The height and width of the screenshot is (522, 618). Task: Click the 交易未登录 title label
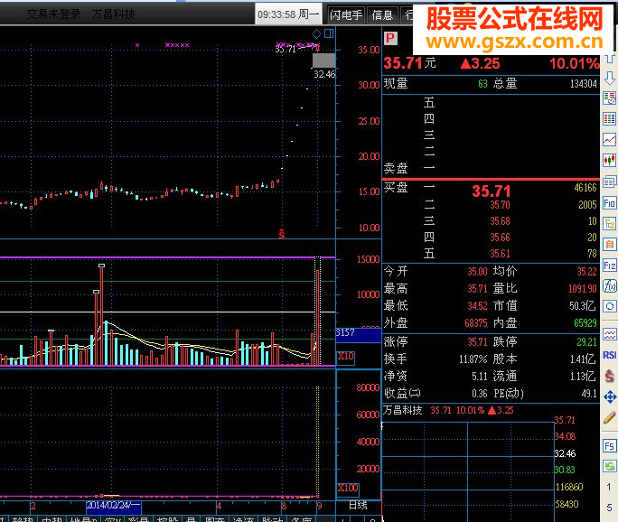coord(53,14)
